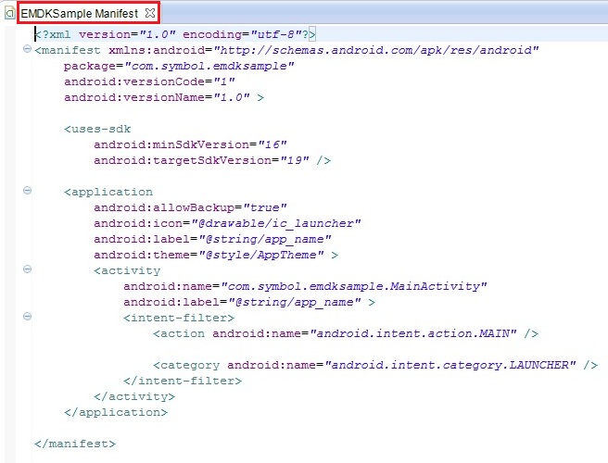Click the <uses-sdk opening tag
This screenshot has width=608, height=463.
(x=97, y=129)
